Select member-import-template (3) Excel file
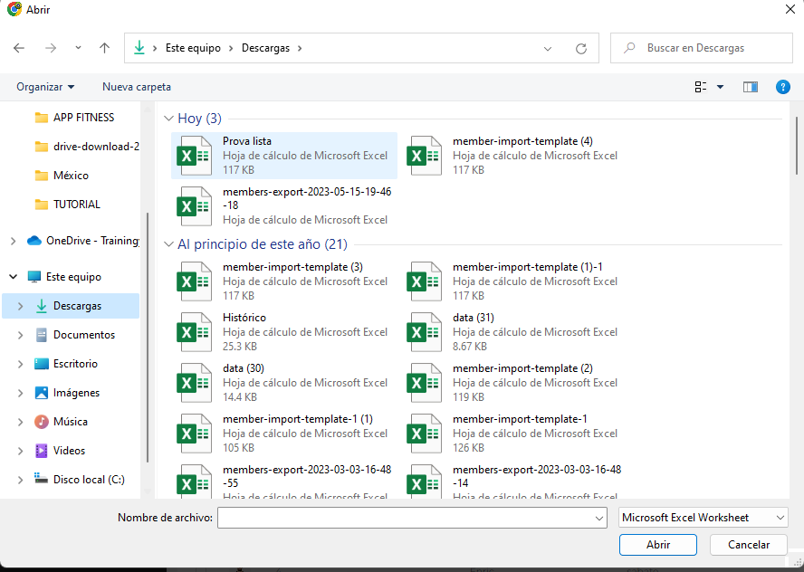 pyautogui.click(x=284, y=281)
